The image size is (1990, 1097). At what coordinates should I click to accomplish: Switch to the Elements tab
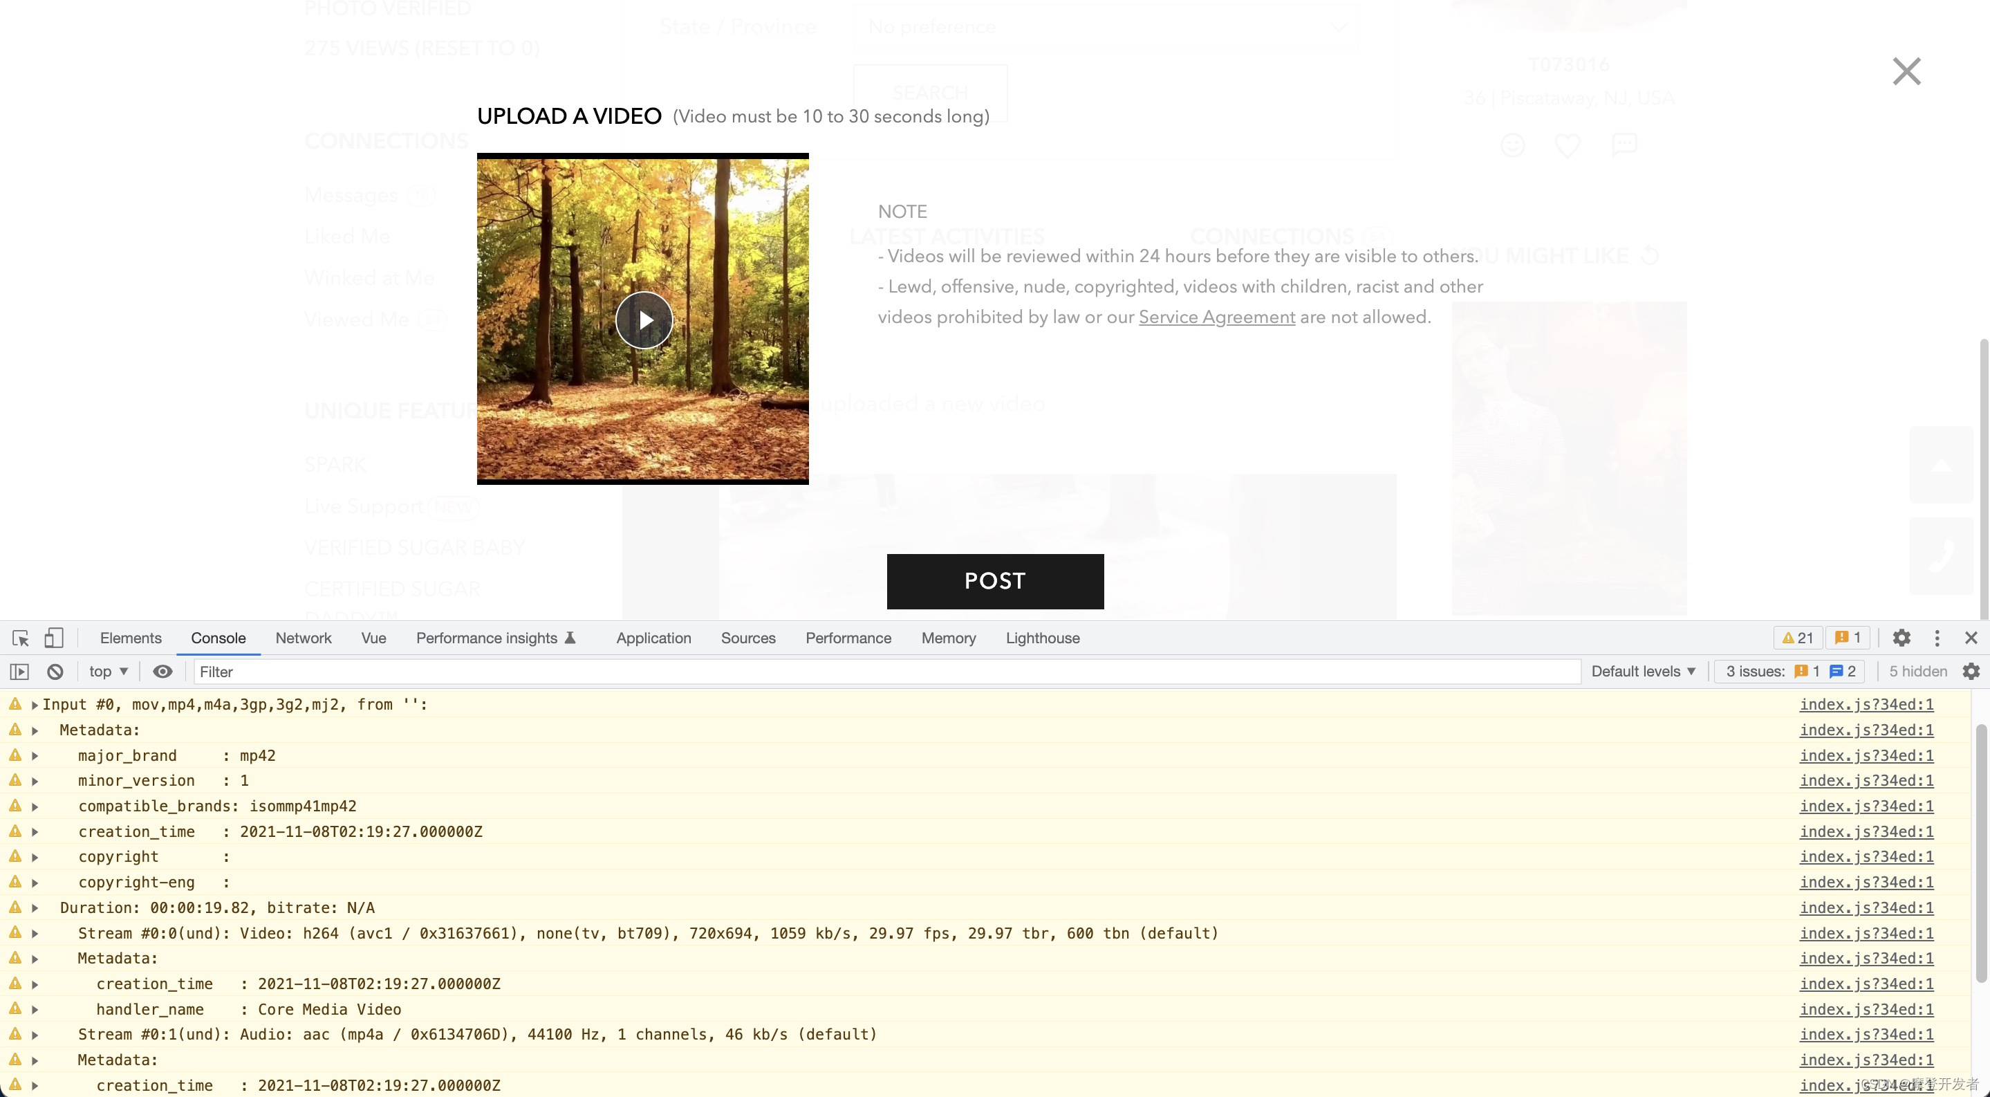point(131,638)
